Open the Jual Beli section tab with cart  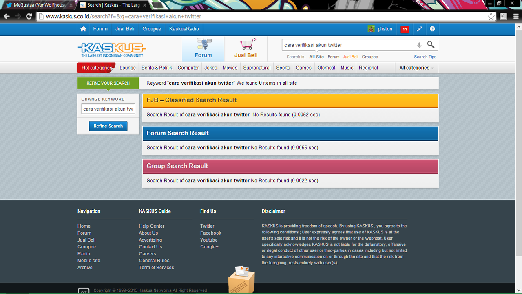click(246, 49)
